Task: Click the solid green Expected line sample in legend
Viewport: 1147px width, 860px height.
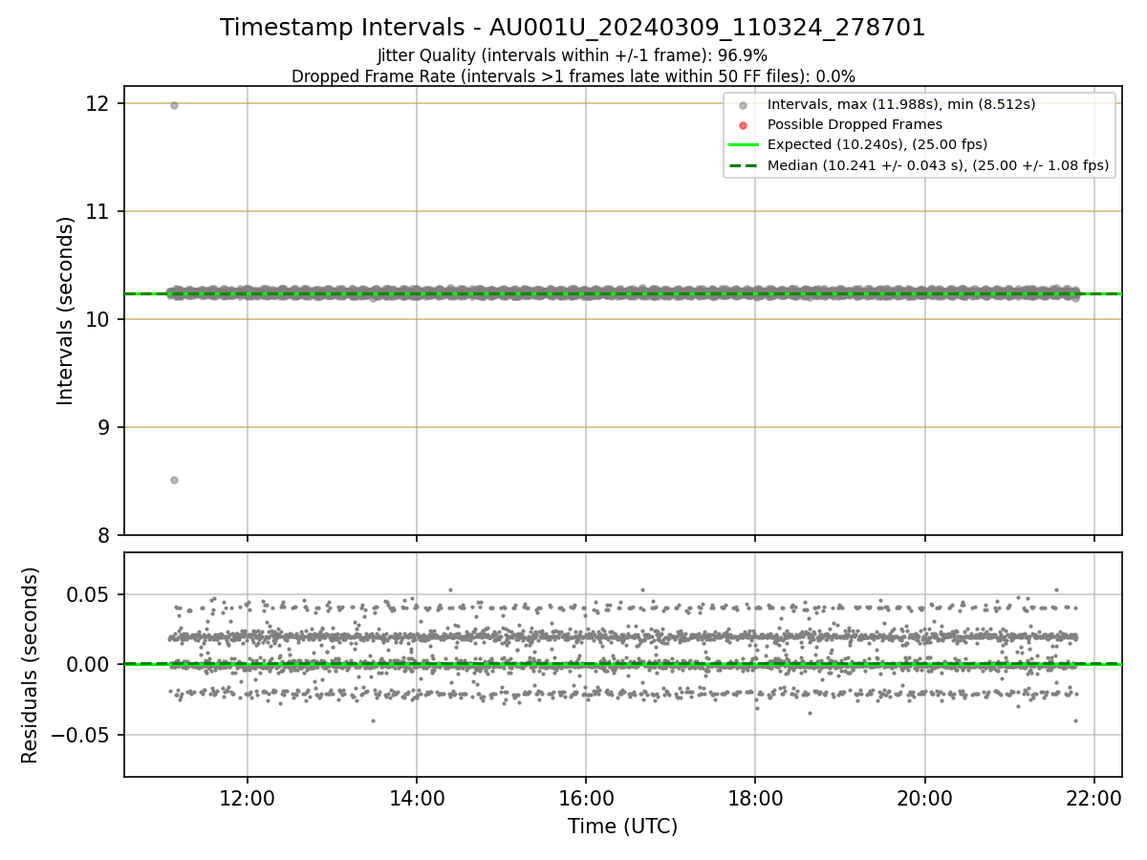Action: [743, 145]
